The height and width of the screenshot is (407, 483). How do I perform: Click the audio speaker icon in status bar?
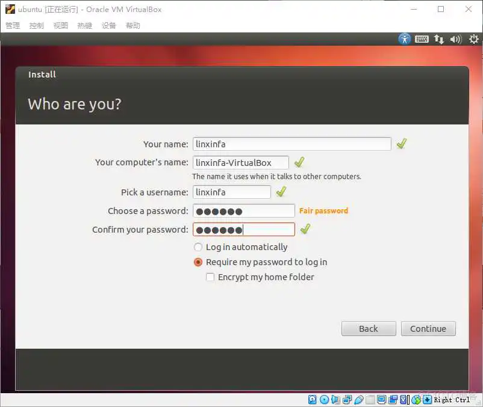[x=335, y=399]
